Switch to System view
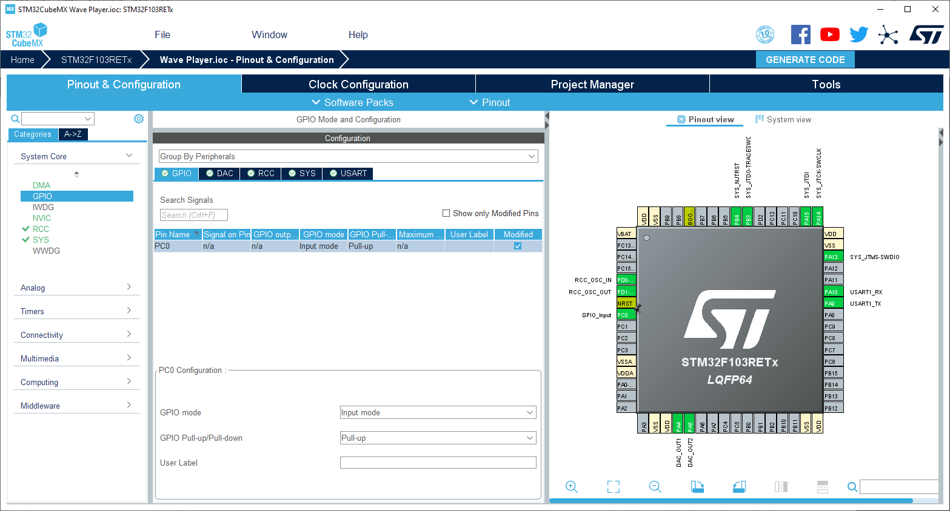 [783, 119]
